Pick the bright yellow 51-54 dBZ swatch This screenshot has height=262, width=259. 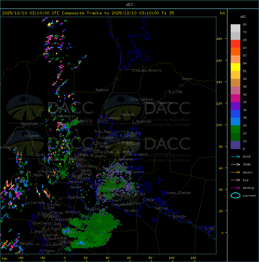tap(235, 67)
